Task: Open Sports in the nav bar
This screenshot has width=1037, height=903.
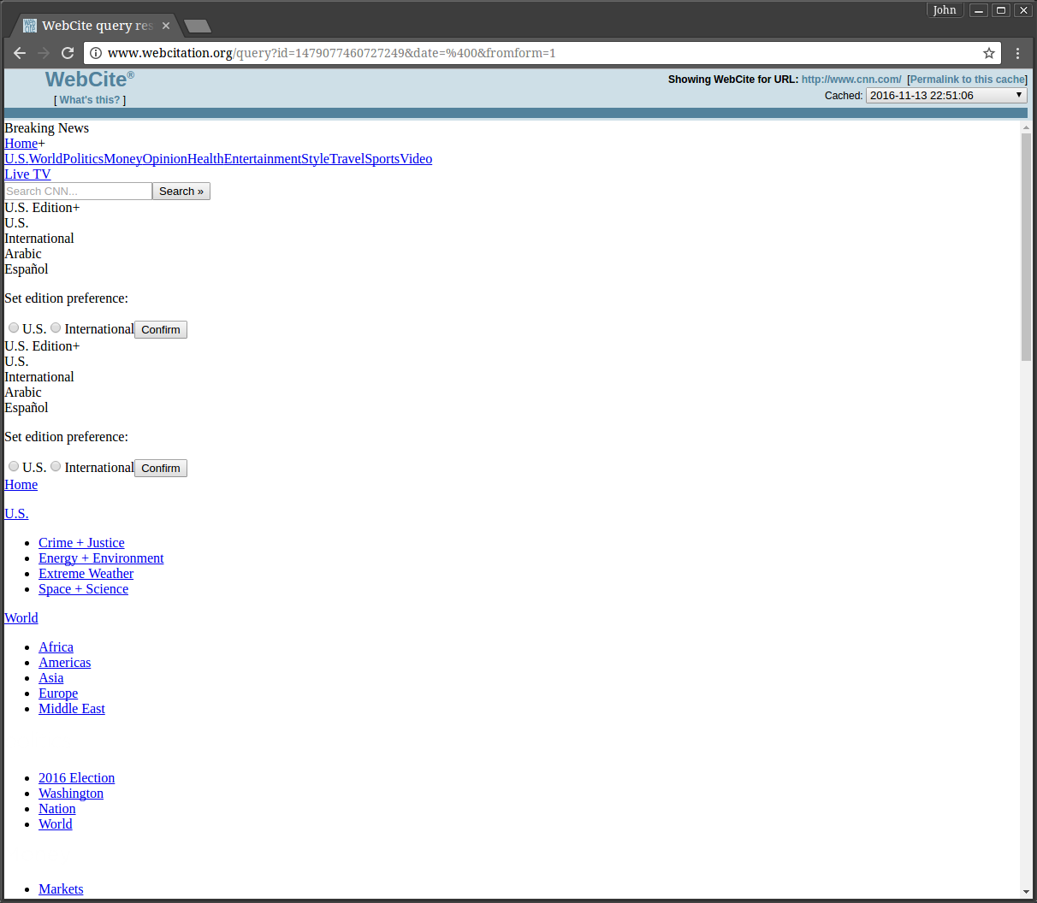Action: point(382,159)
